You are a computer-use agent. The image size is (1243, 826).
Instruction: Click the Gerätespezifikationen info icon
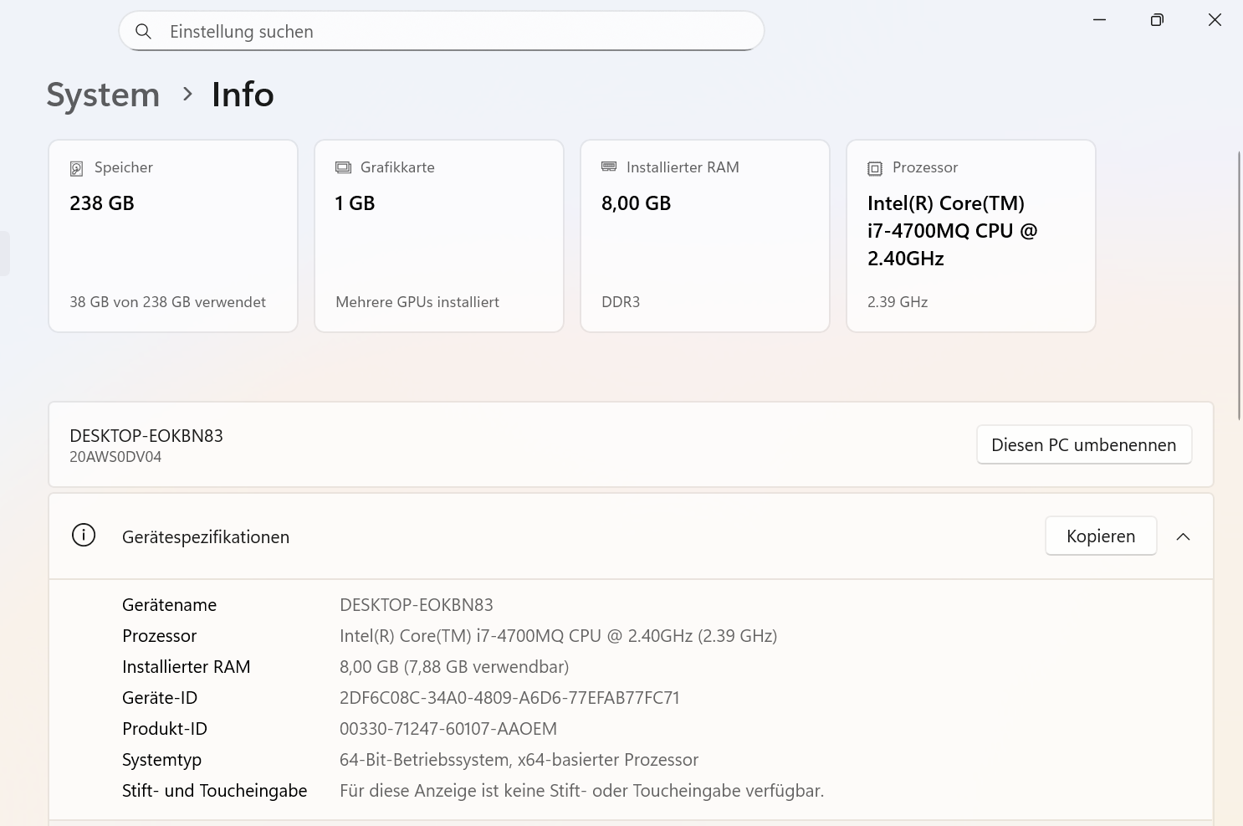pos(84,535)
